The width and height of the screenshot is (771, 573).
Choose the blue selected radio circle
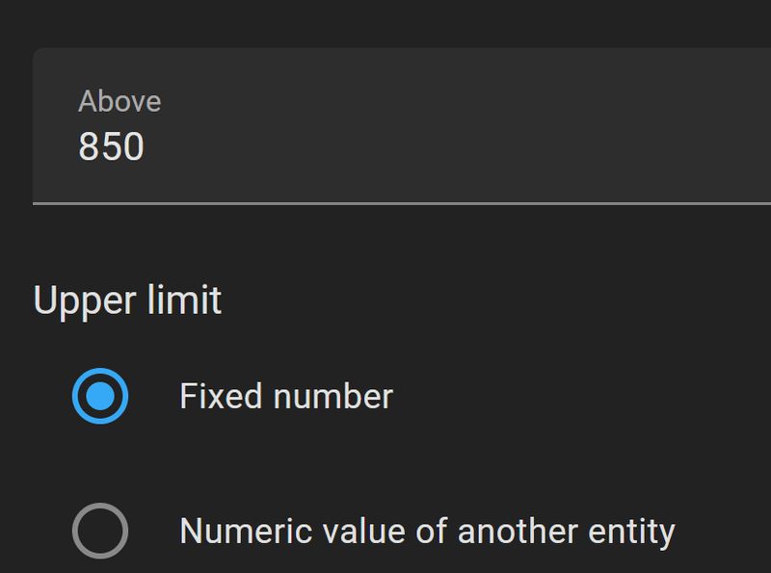coord(100,396)
